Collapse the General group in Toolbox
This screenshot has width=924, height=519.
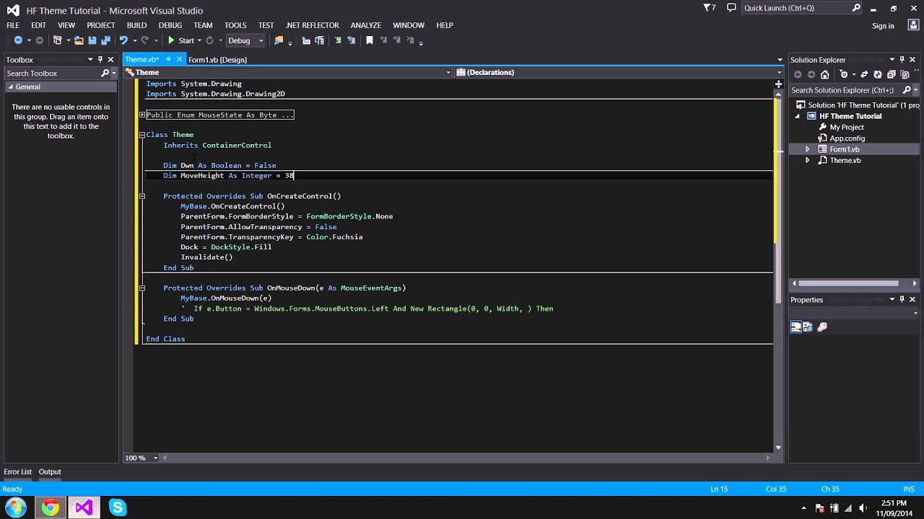(x=10, y=87)
